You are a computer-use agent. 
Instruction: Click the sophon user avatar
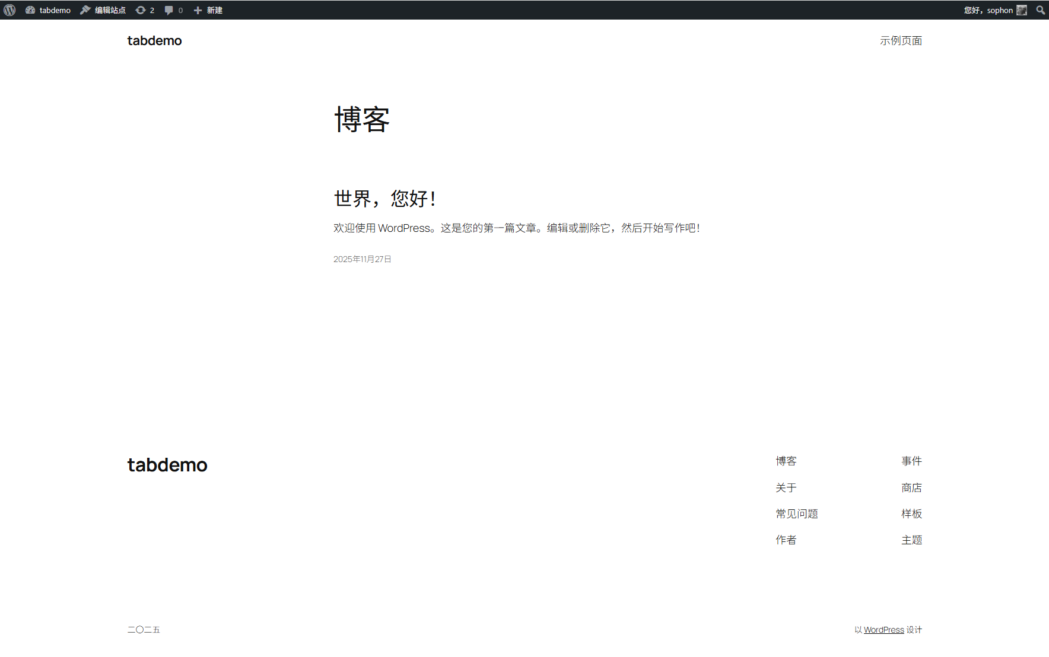coord(1022,10)
